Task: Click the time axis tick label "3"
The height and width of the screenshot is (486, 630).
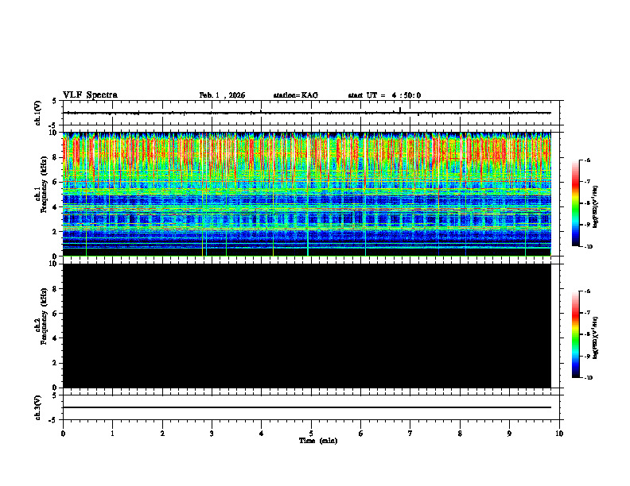Action: pos(212,434)
